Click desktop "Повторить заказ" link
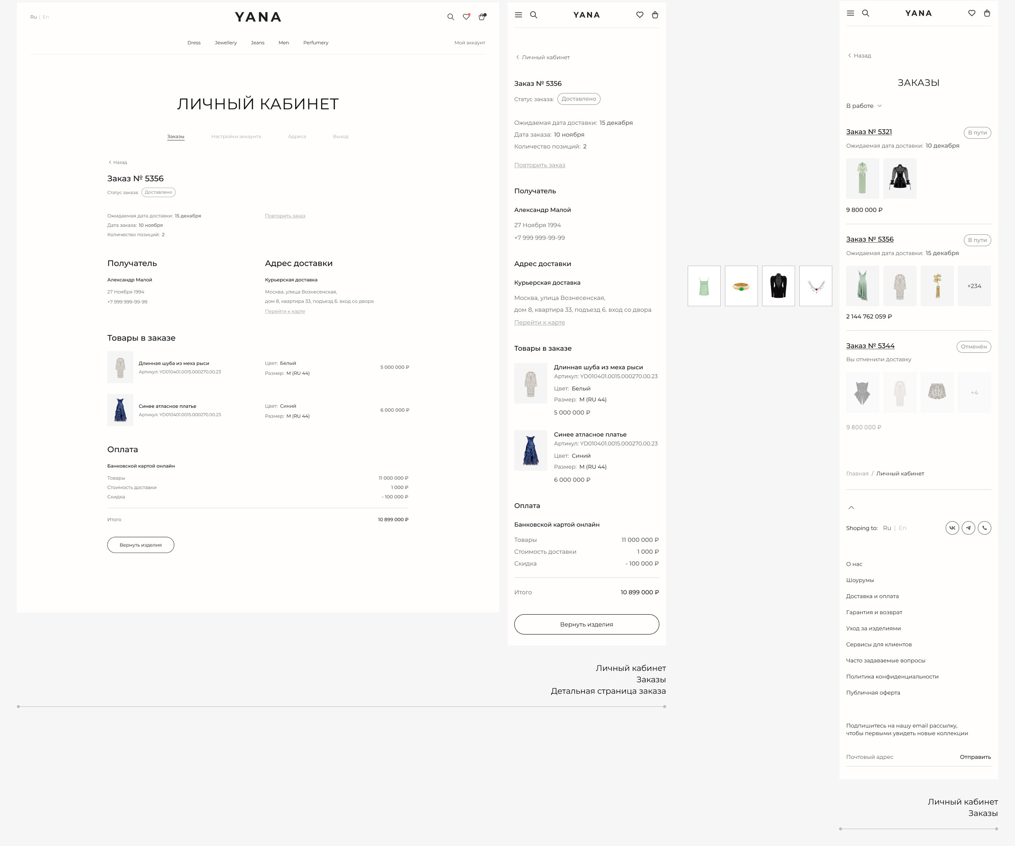The image size is (1015, 846). 285,216
